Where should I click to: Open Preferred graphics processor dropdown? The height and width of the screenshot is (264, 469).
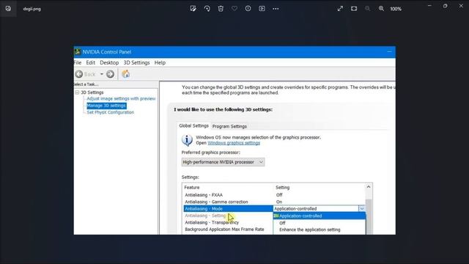tap(223, 162)
